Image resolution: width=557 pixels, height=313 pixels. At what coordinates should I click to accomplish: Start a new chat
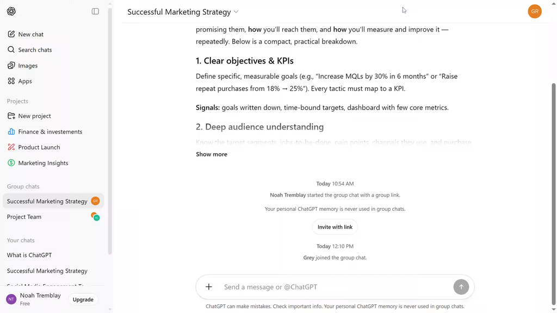click(30, 34)
